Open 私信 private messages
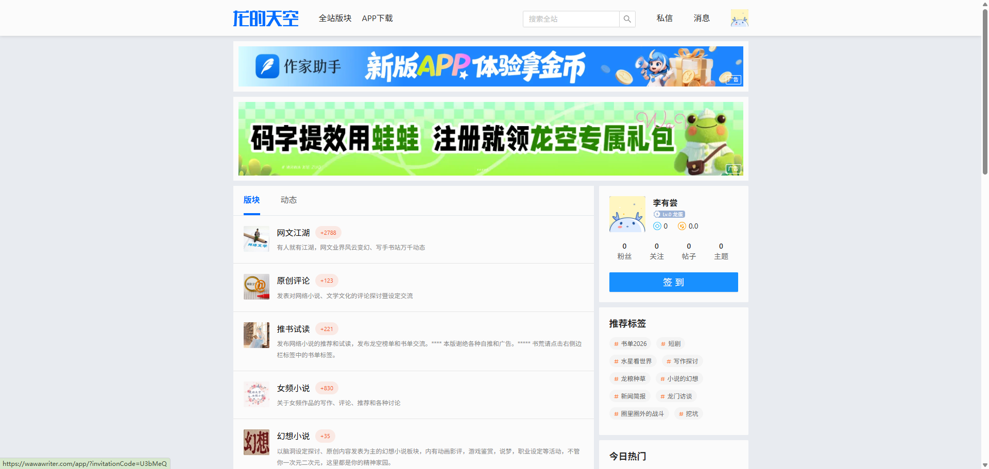 [664, 18]
